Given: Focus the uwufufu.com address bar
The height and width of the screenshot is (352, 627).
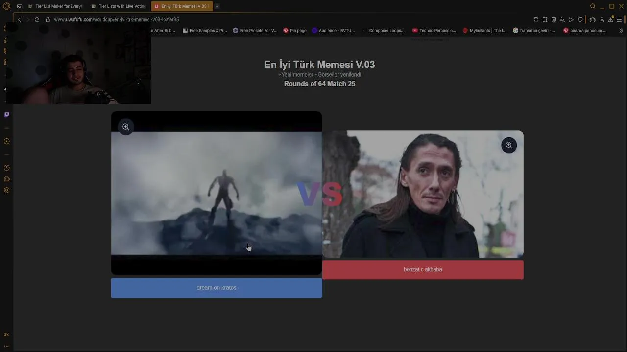Looking at the screenshot, I should pyautogui.click(x=117, y=20).
